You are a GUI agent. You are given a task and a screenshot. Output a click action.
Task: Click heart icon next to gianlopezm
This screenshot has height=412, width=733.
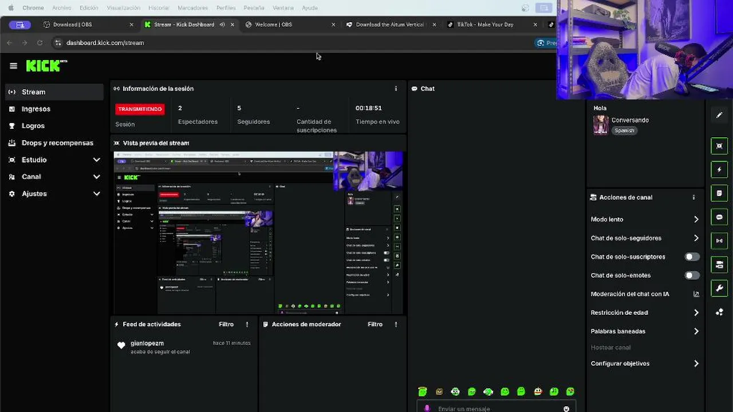121,345
